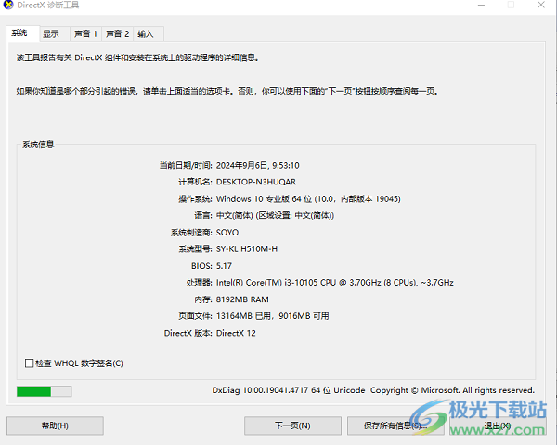
Task: Click the 帮助(H) button
Action: point(55,426)
